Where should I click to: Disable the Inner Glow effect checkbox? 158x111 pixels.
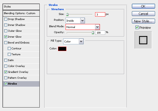click(x=6, y=37)
